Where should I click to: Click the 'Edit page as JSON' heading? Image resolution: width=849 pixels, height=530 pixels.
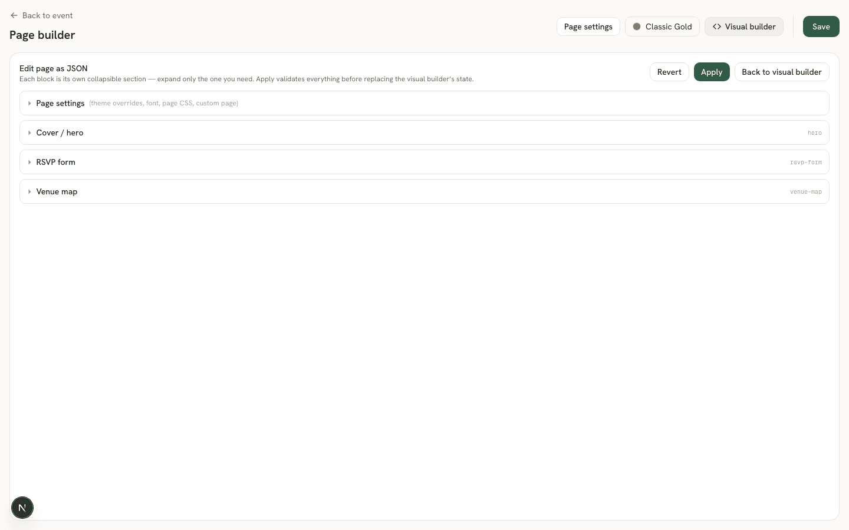click(53, 68)
